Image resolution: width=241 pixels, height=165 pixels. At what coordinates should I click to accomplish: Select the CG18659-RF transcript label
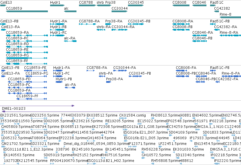pyautogui.click(x=17, y=61)
